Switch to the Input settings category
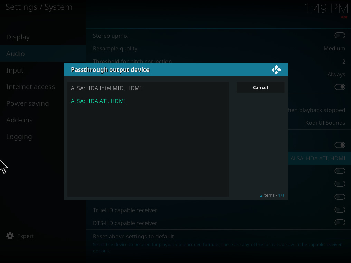 click(15, 70)
